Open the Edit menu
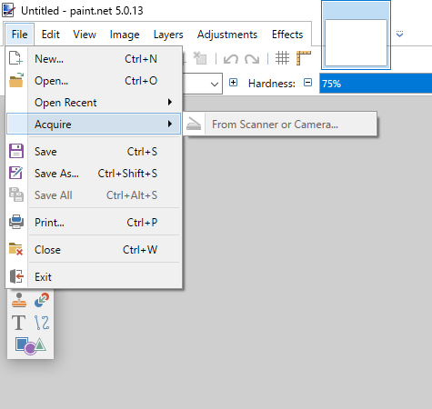 [50, 35]
